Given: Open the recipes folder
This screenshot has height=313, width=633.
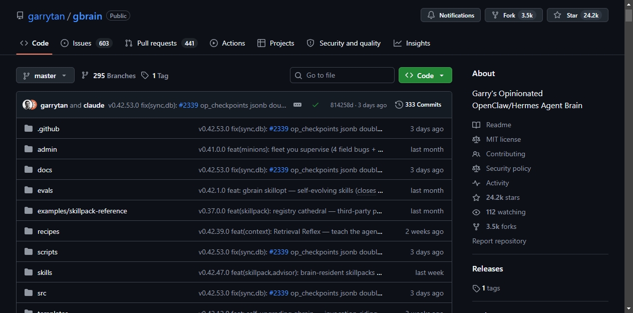Looking at the screenshot, I should [x=49, y=231].
